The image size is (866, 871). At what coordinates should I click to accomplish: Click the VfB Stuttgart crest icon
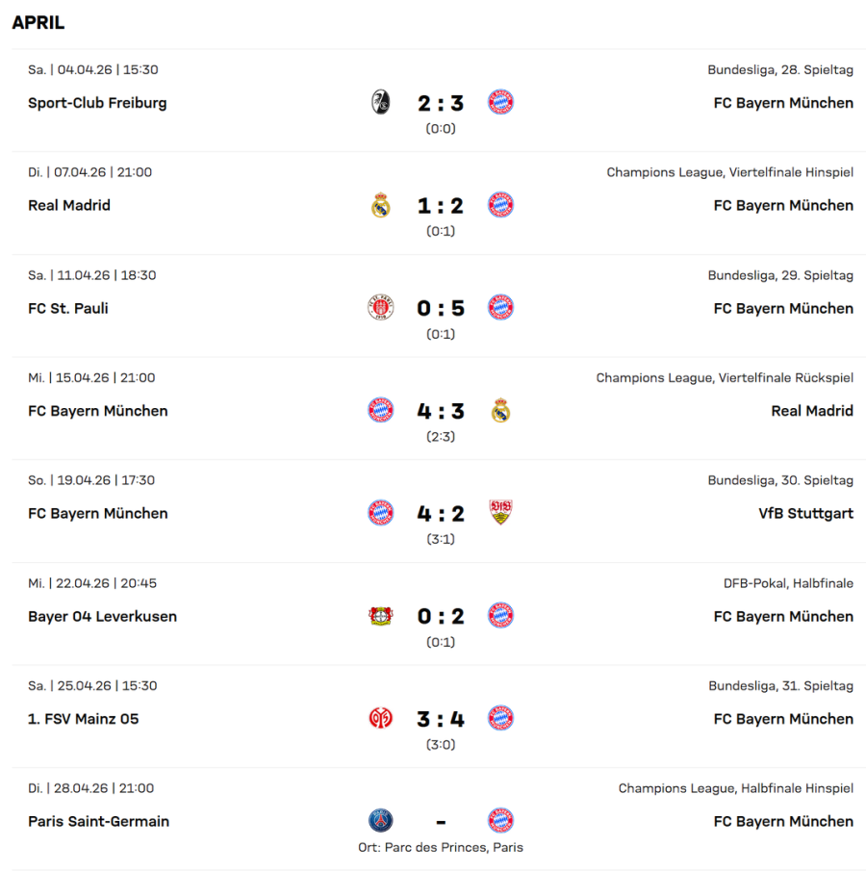pos(500,513)
